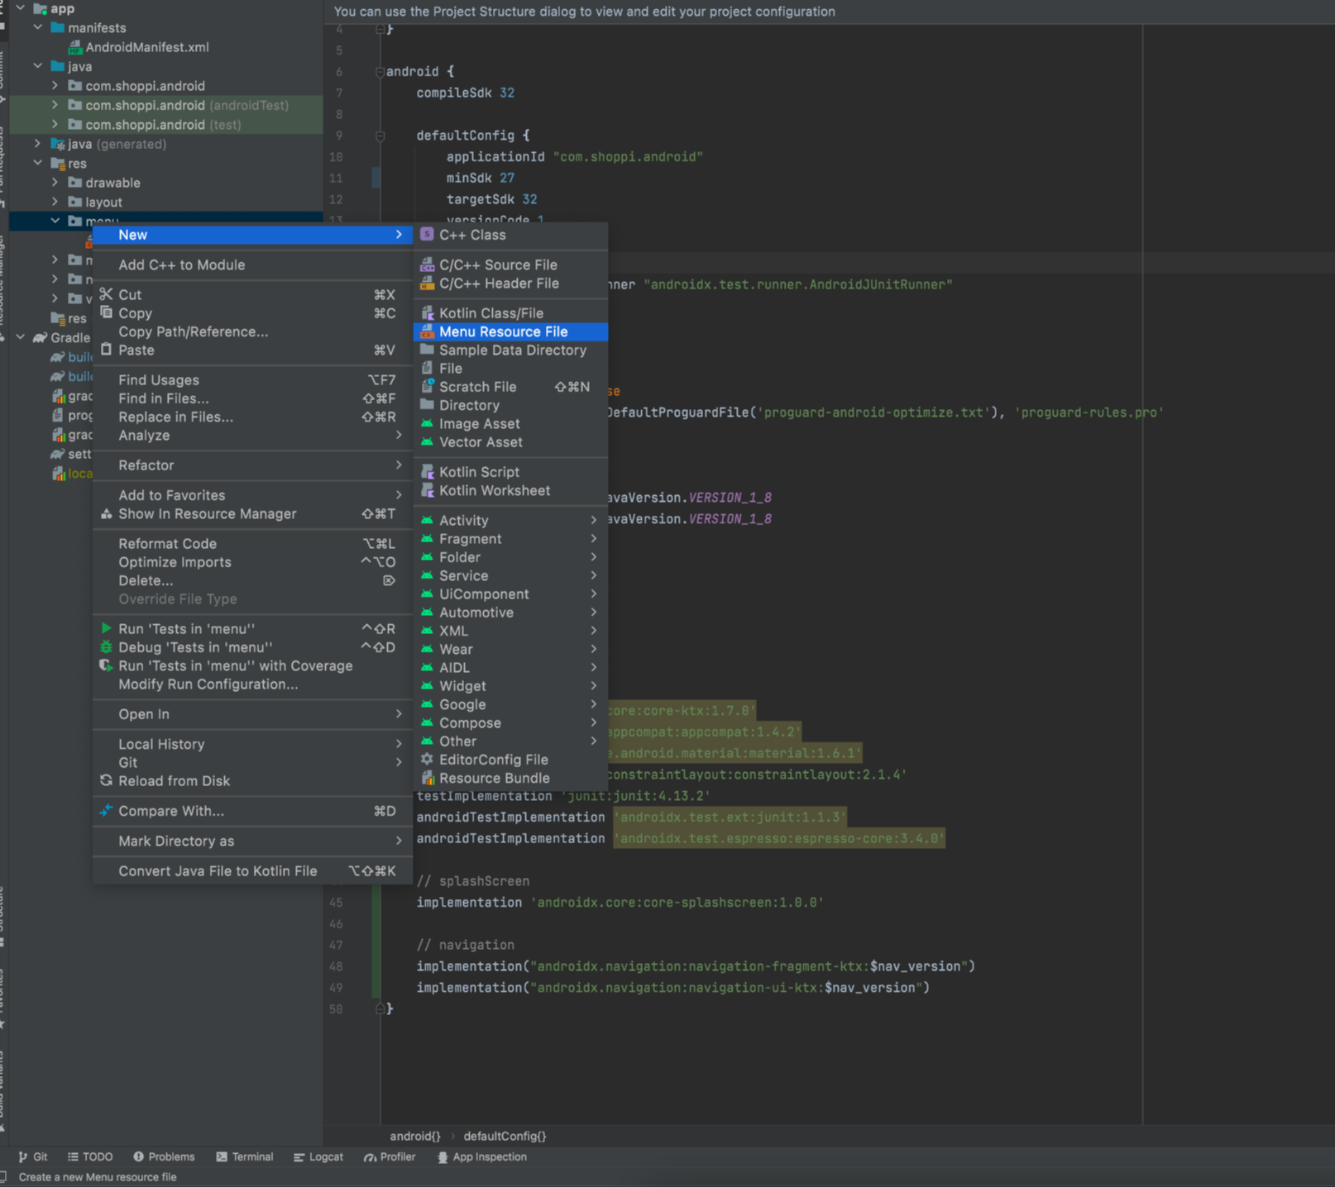This screenshot has height=1187, width=1335.
Task: Click the Debug Tests bug icon
Action: pos(106,647)
